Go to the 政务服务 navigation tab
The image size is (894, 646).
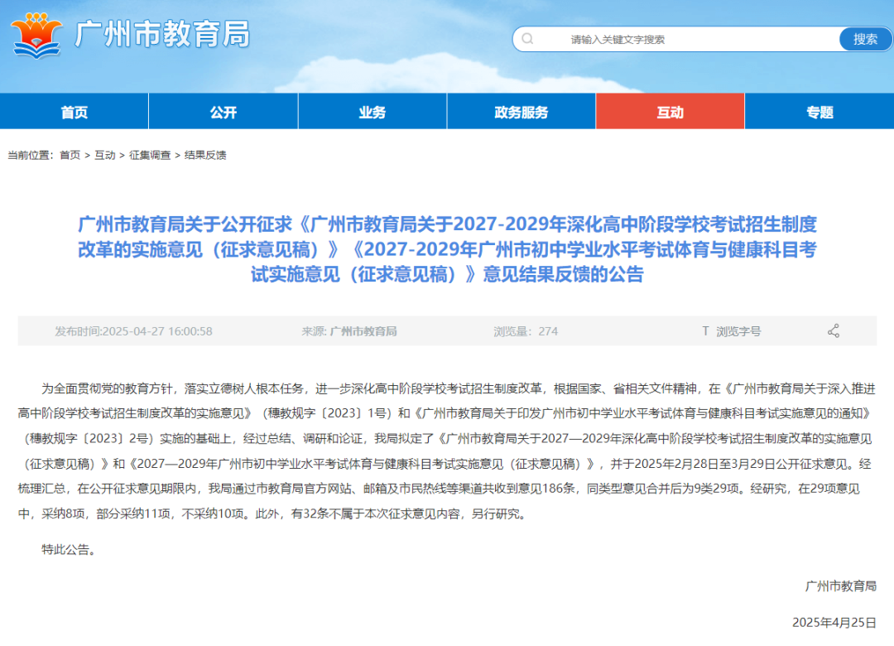click(521, 111)
